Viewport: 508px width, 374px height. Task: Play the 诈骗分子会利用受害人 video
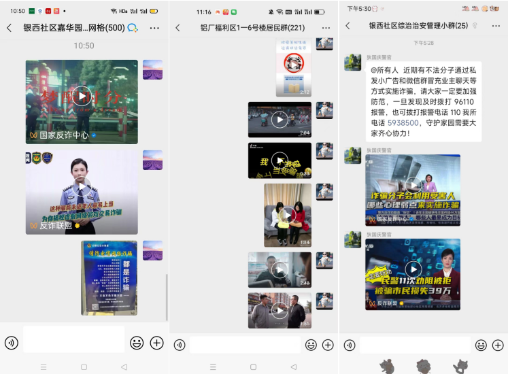(413, 190)
